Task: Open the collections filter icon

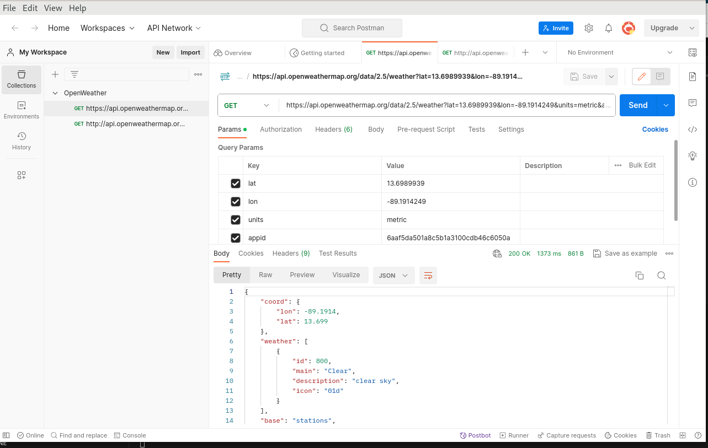Action: coord(74,74)
